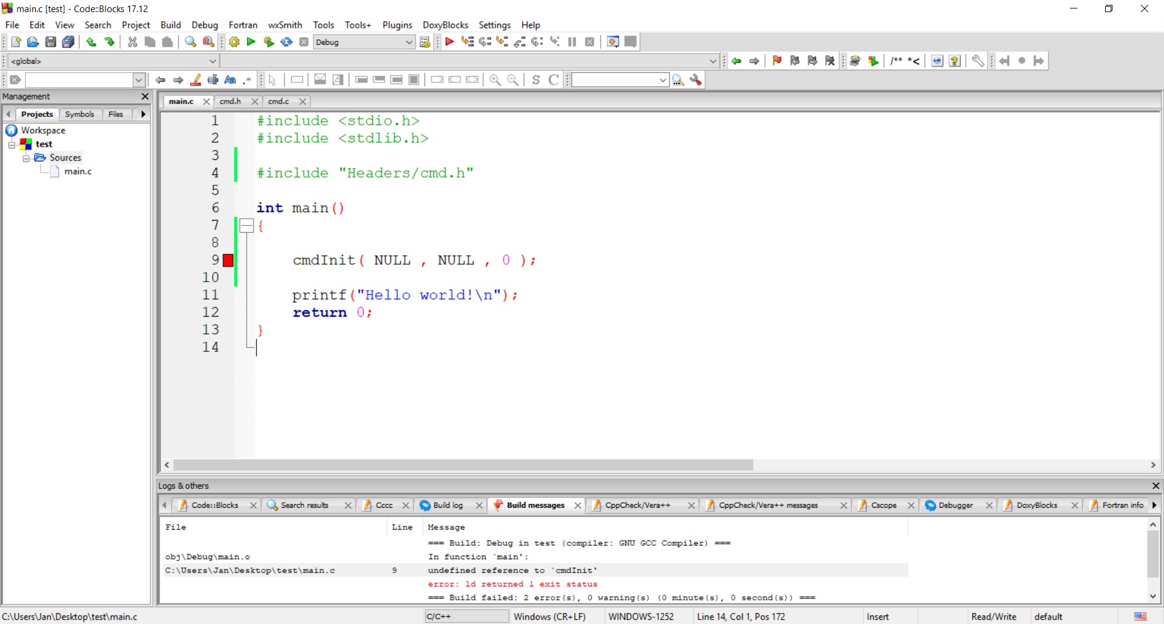Click the Run to cursor debug icon
Viewport: 1164px width, 624px height.
click(x=467, y=42)
